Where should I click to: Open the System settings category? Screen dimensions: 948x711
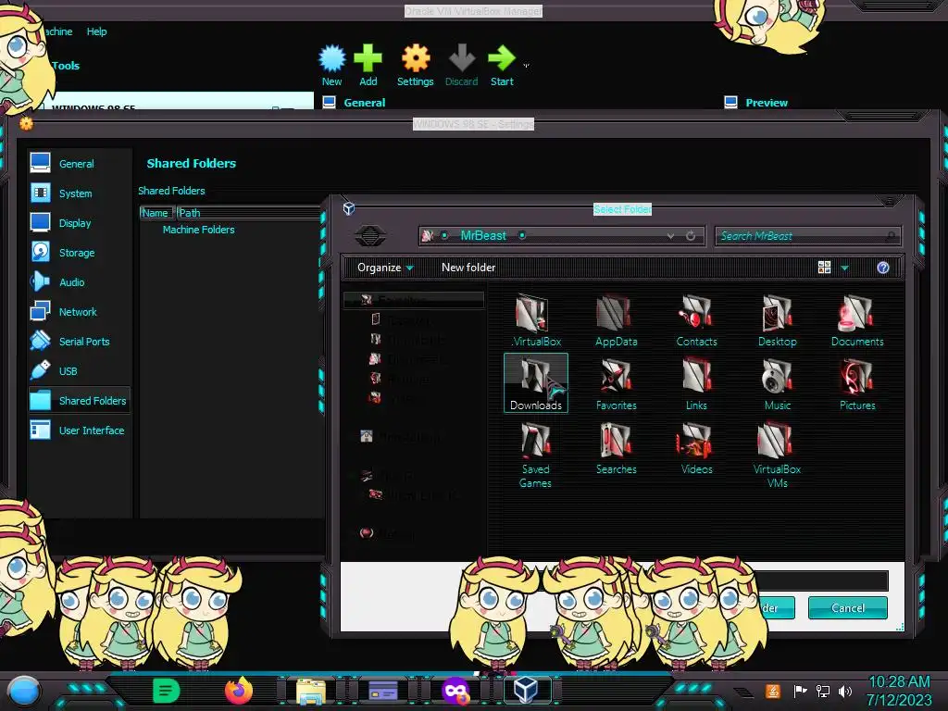click(80, 193)
